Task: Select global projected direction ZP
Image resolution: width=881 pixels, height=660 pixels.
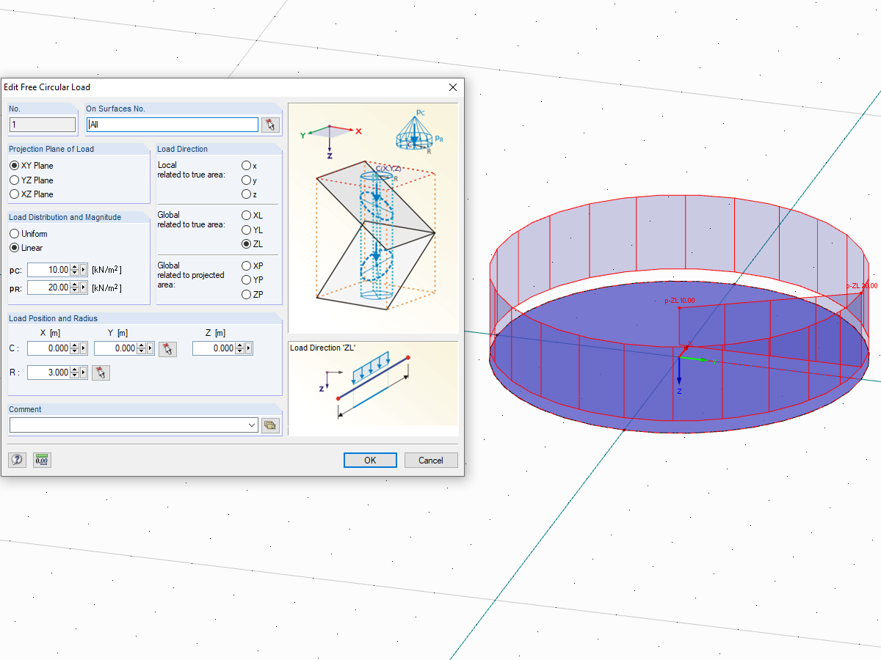Action: click(x=253, y=294)
